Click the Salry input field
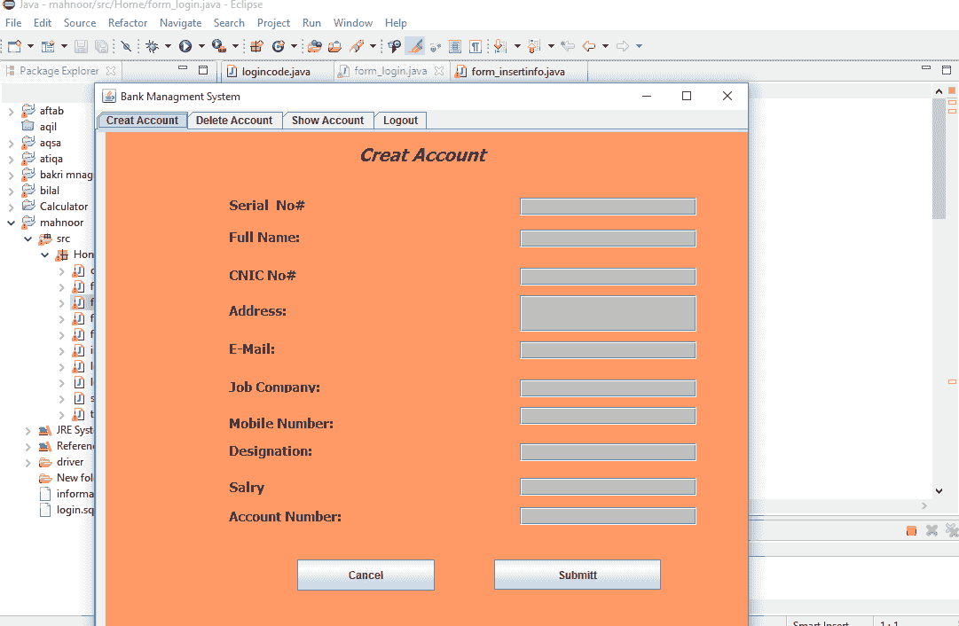Screen dimensions: 959x626 pyautogui.click(x=608, y=487)
